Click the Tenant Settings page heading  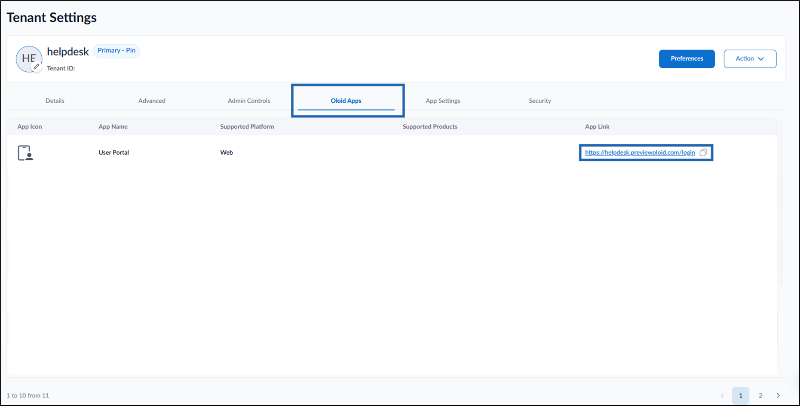pyautogui.click(x=52, y=18)
